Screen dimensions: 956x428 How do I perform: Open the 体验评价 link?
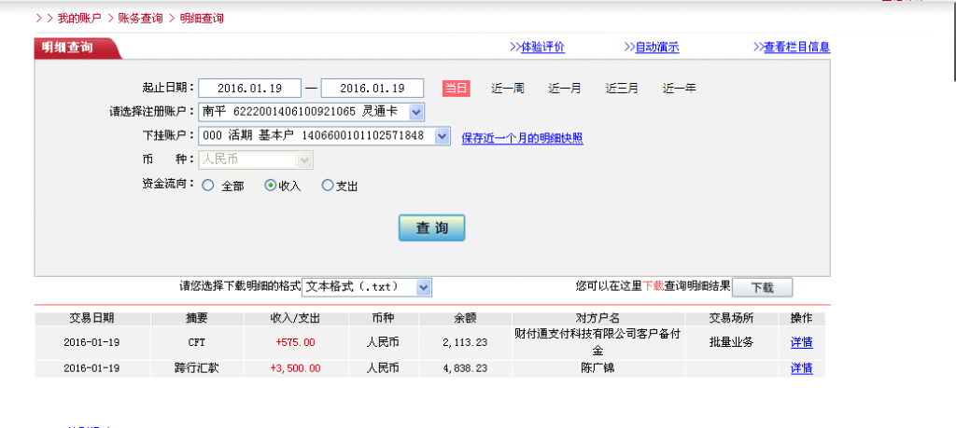pos(537,48)
